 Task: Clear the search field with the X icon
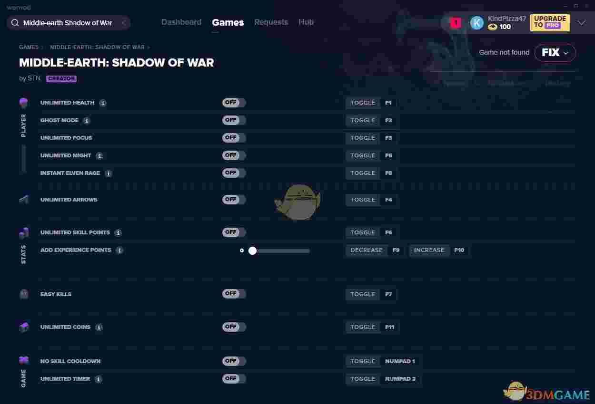(x=123, y=23)
